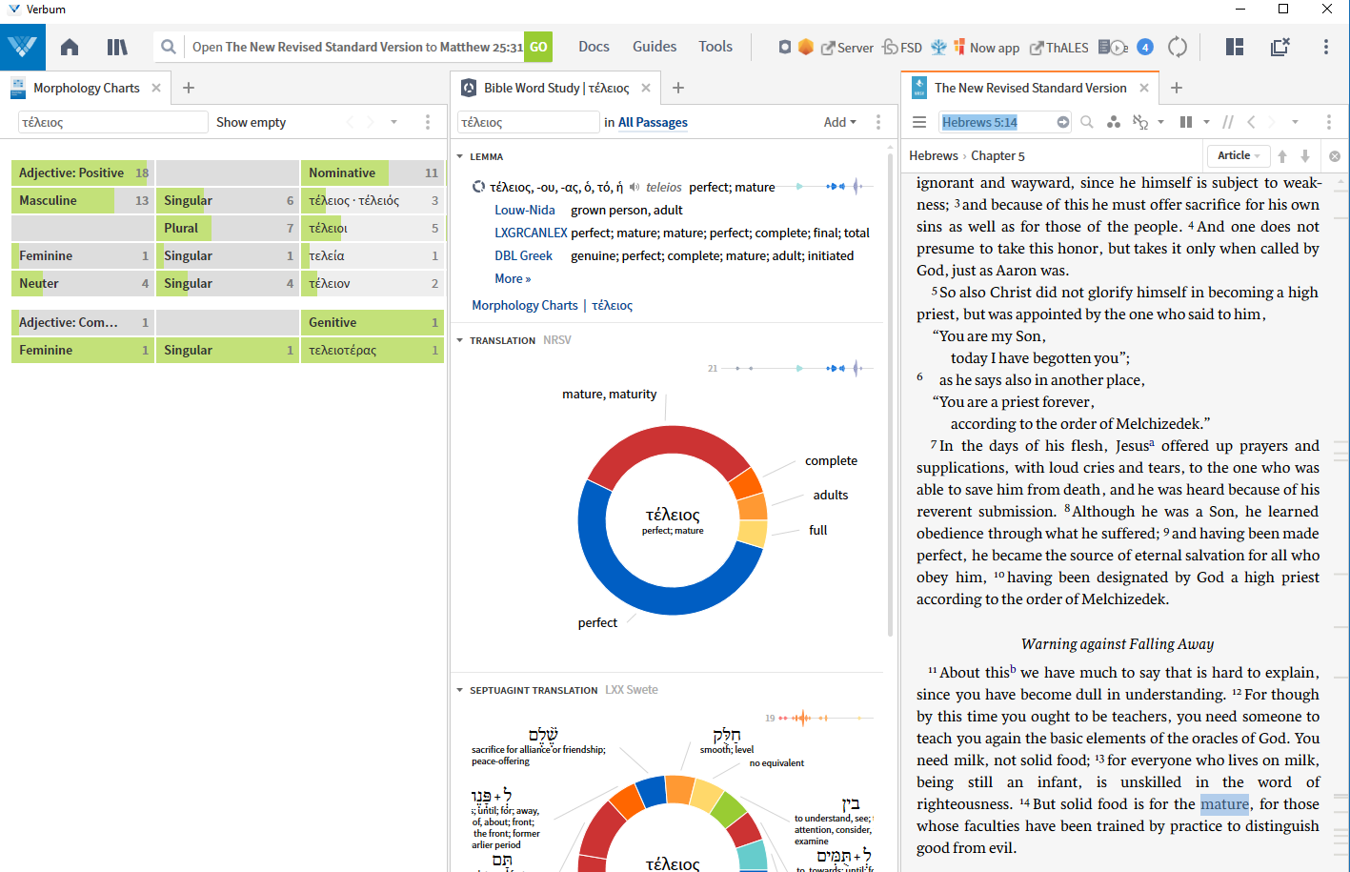
Task: Open the interlinear options dropdown arrow
Action: coord(1161,122)
